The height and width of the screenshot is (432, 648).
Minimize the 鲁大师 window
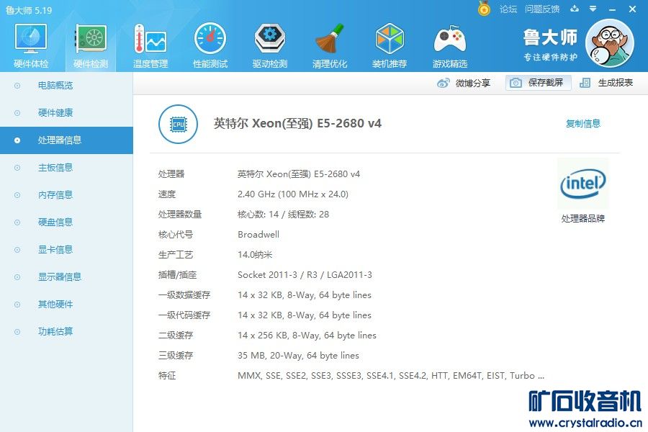click(x=613, y=9)
